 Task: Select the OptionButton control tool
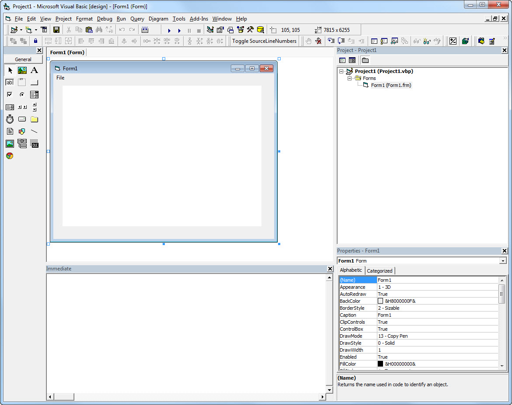pos(22,95)
